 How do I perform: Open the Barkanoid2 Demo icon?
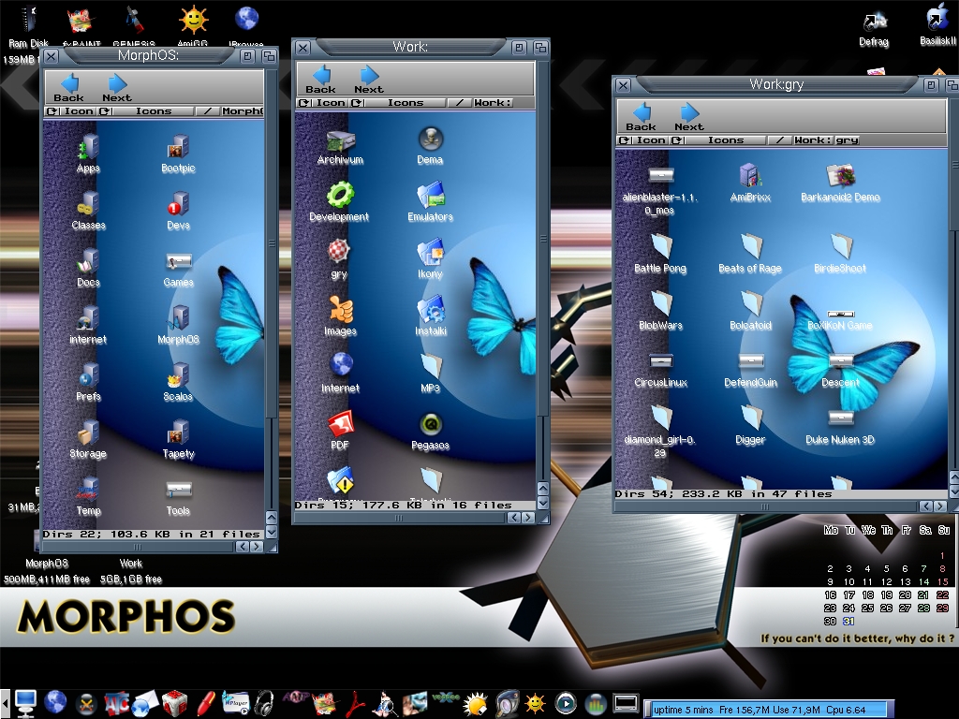point(840,183)
